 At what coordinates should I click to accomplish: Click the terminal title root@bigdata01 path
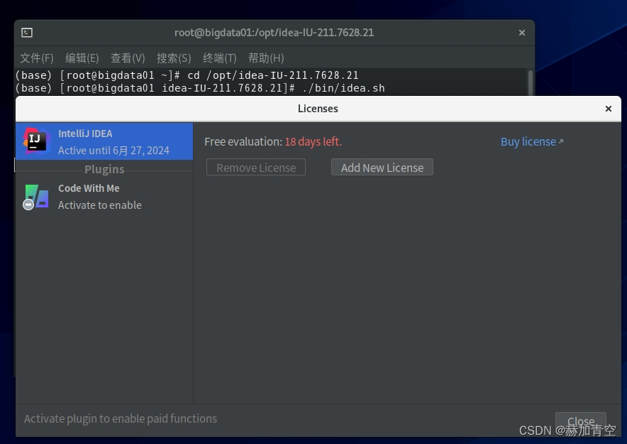(274, 33)
